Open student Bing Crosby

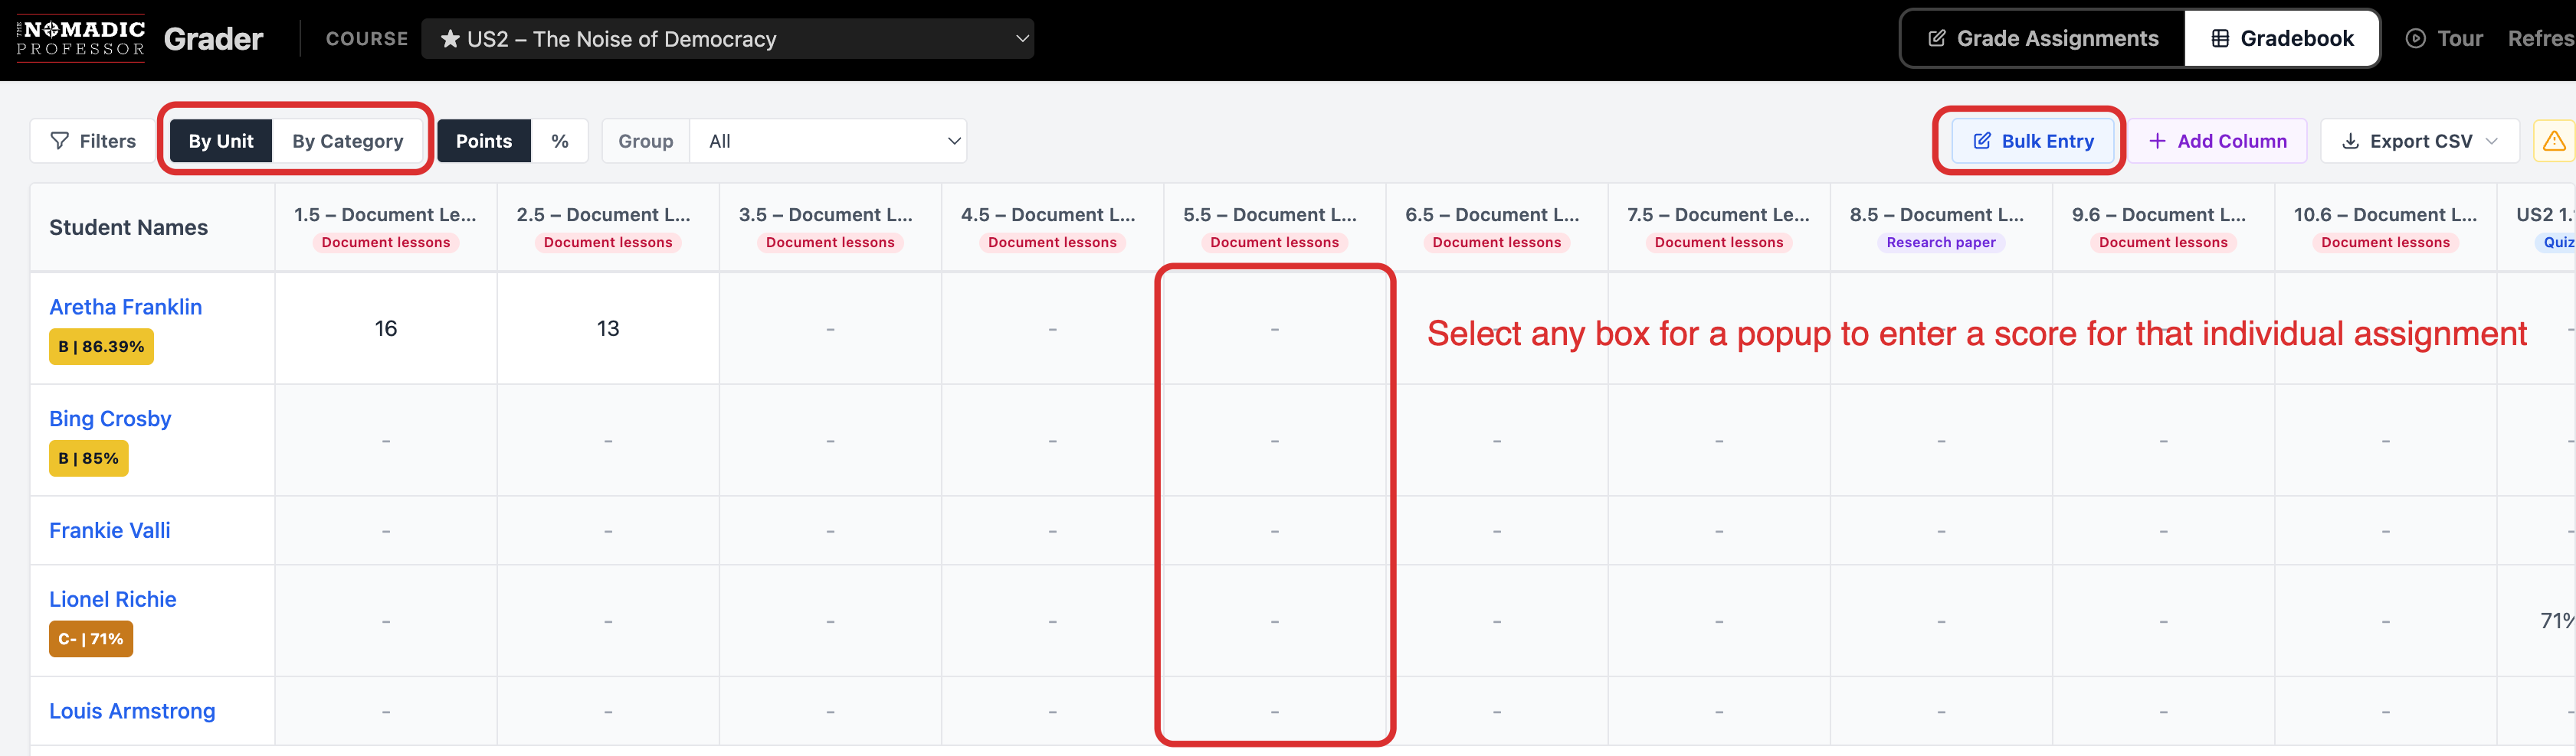110,419
